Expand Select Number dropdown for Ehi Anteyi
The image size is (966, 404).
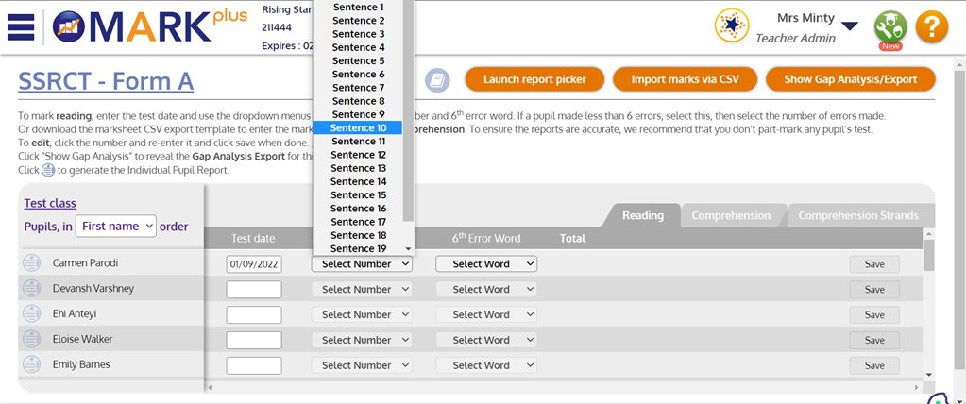(362, 314)
